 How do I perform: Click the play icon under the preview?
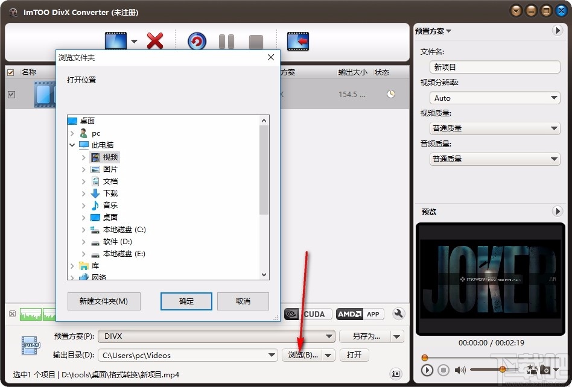point(428,370)
